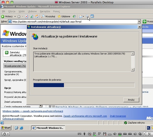The height and width of the screenshot is (137, 153).
Task: Open the Widok menu
Action: coord(22,11)
